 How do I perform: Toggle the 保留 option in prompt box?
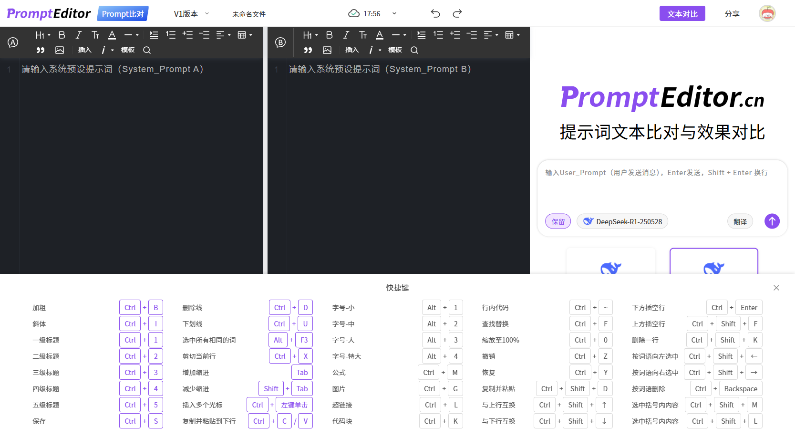[x=558, y=221]
